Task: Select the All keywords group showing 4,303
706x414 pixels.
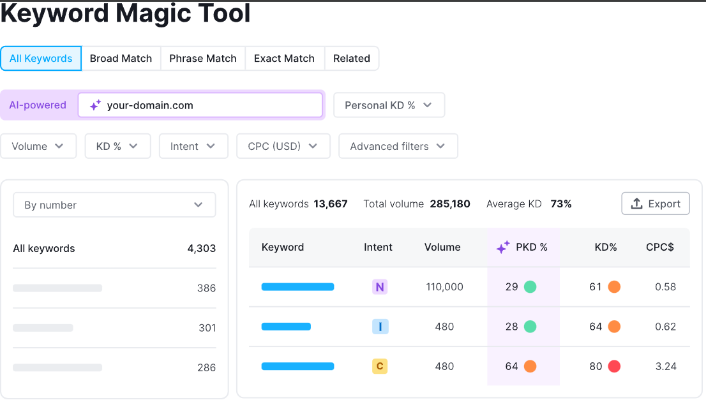Action: coord(114,248)
